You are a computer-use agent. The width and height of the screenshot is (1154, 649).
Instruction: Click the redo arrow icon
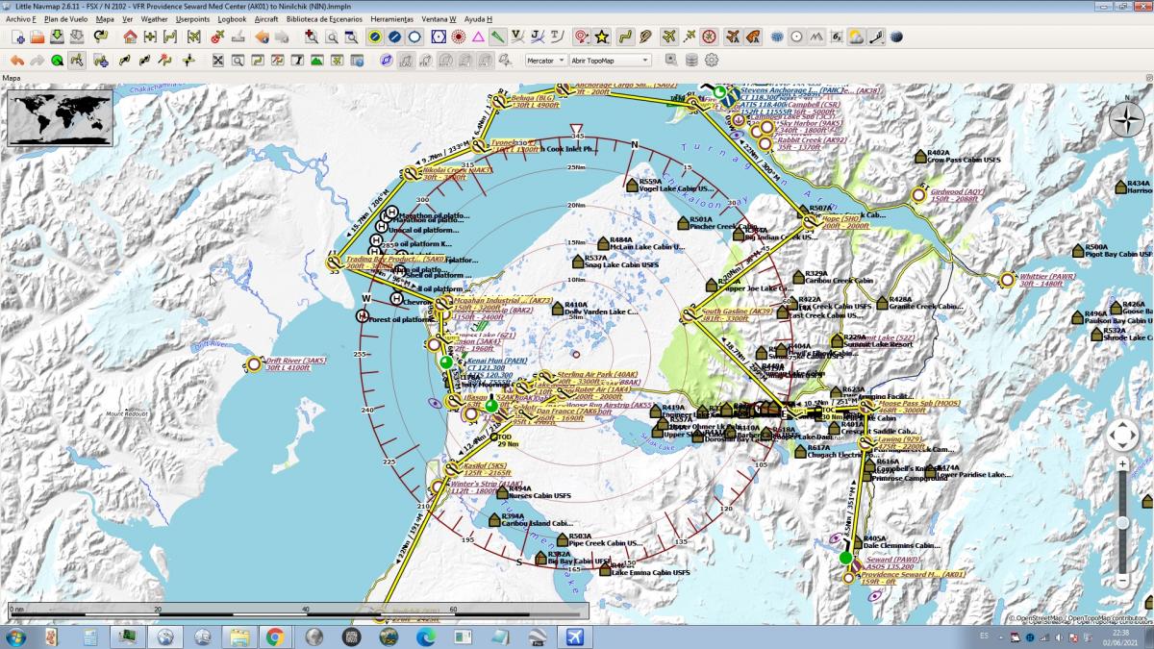[x=37, y=60]
